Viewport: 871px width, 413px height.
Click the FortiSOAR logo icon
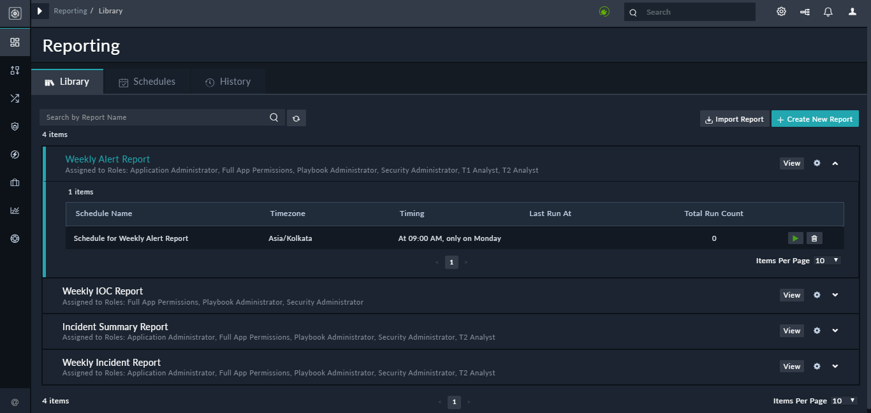tap(15, 13)
